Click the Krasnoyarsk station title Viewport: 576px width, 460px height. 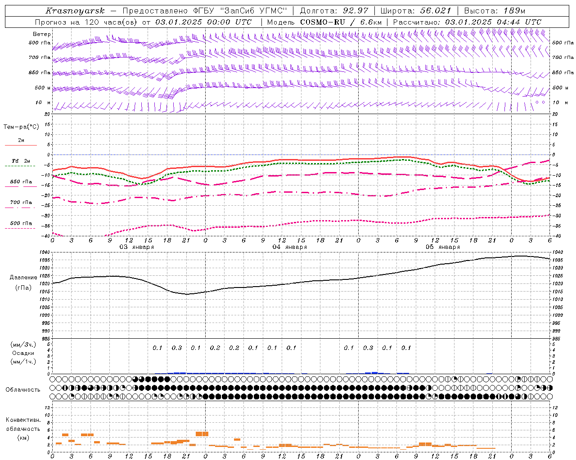[x=75, y=11]
